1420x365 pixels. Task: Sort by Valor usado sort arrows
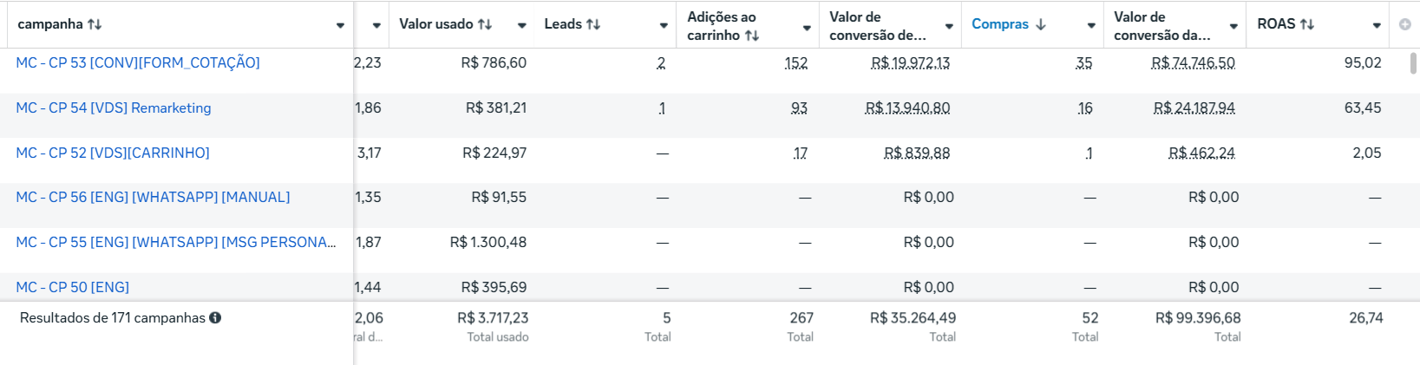[485, 24]
